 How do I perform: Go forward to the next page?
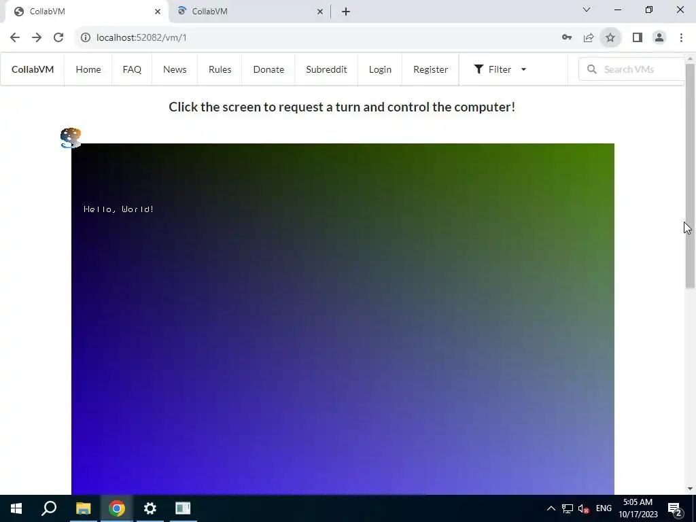(x=37, y=37)
